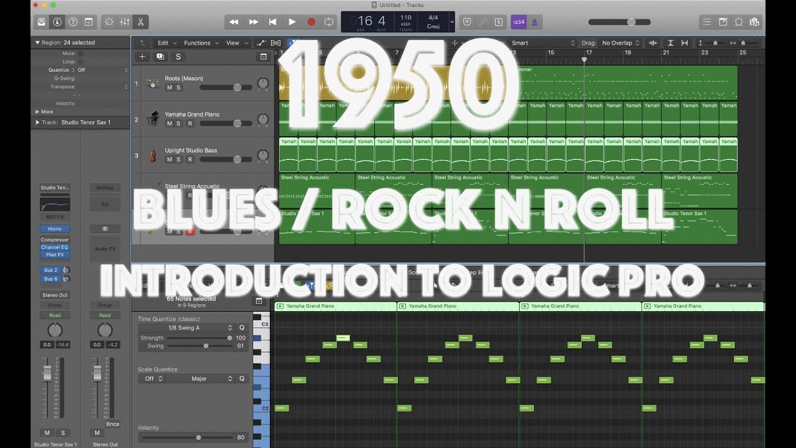
Task: Click the Rewind transport button
Action: (234, 22)
